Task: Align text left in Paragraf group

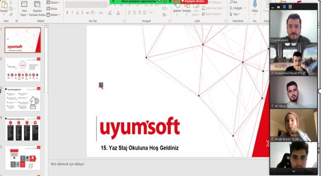Action: pyautogui.click(x=129, y=13)
